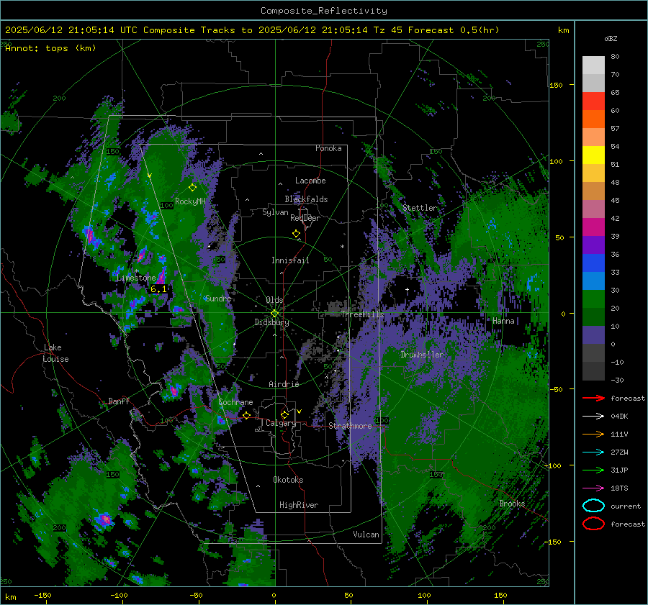Click the Drumheller city label
The width and height of the screenshot is (648, 605).
coord(422,355)
